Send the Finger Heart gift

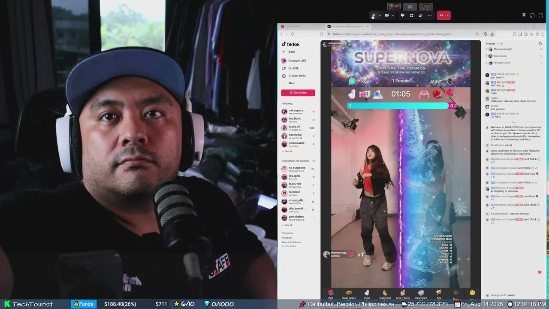pos(385,294)
